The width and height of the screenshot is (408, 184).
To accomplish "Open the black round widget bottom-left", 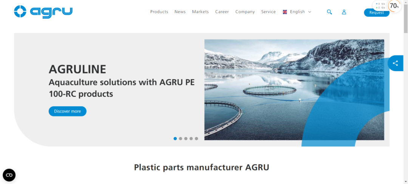I will coord(9,175).
